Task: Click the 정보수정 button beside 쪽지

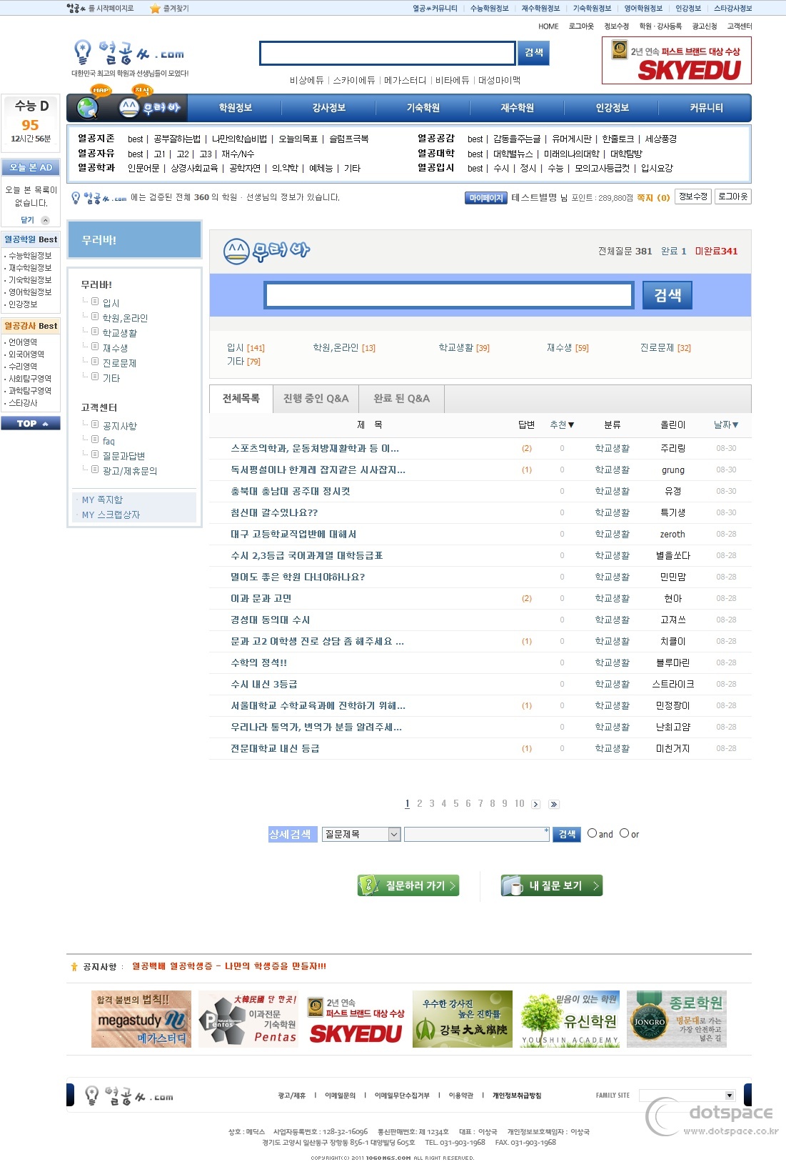Action: pyautogui.click(x=693, y=197)
